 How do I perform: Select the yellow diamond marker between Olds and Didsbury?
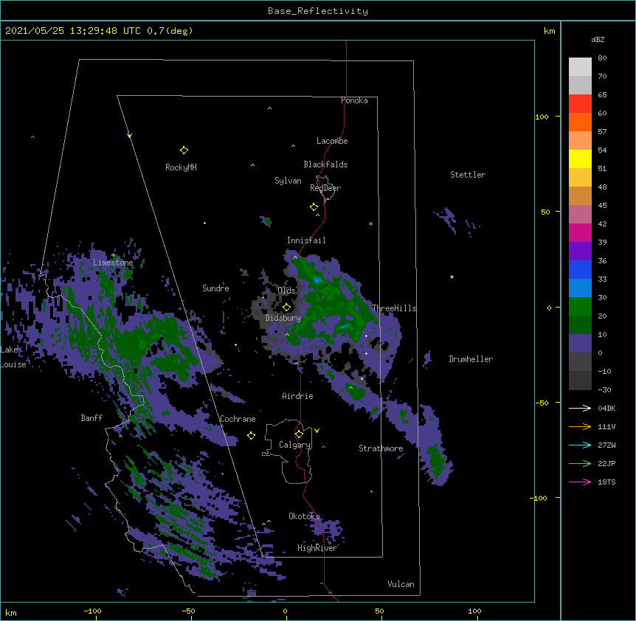coord(287,308)
